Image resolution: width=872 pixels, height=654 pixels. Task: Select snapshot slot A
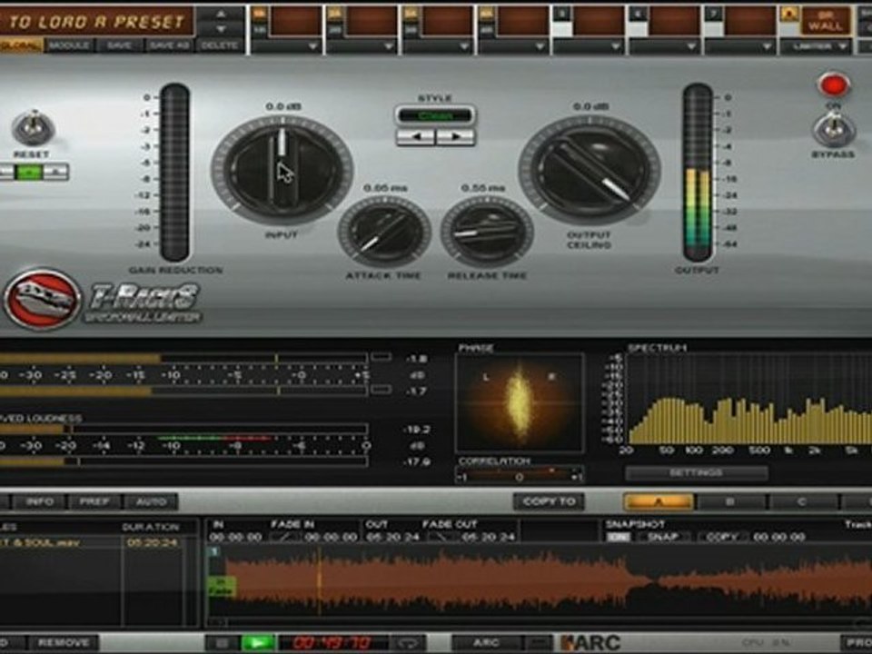pyautogui.click(x=659, y=501)
